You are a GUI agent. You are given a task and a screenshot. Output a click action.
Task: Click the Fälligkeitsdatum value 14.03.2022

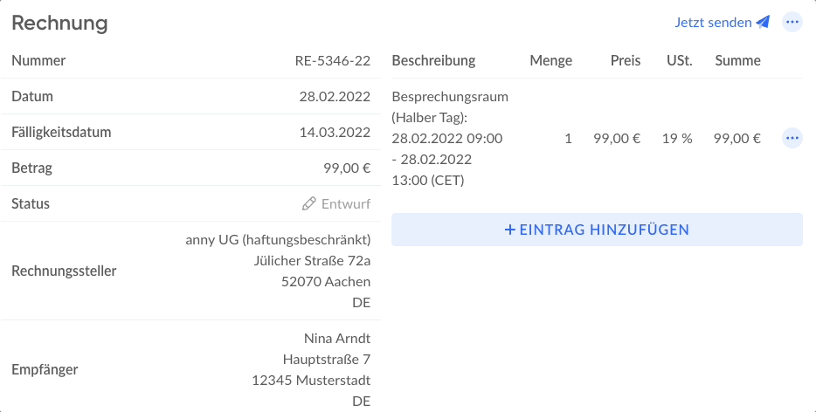point(335,132)
